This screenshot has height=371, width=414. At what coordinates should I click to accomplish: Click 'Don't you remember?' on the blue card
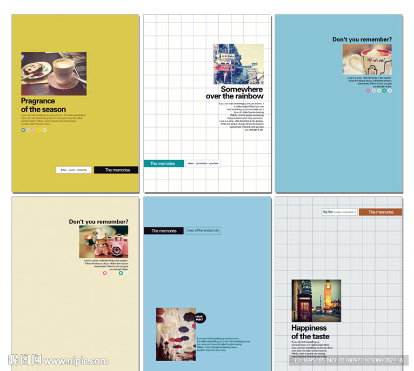[x=362, y=39]
